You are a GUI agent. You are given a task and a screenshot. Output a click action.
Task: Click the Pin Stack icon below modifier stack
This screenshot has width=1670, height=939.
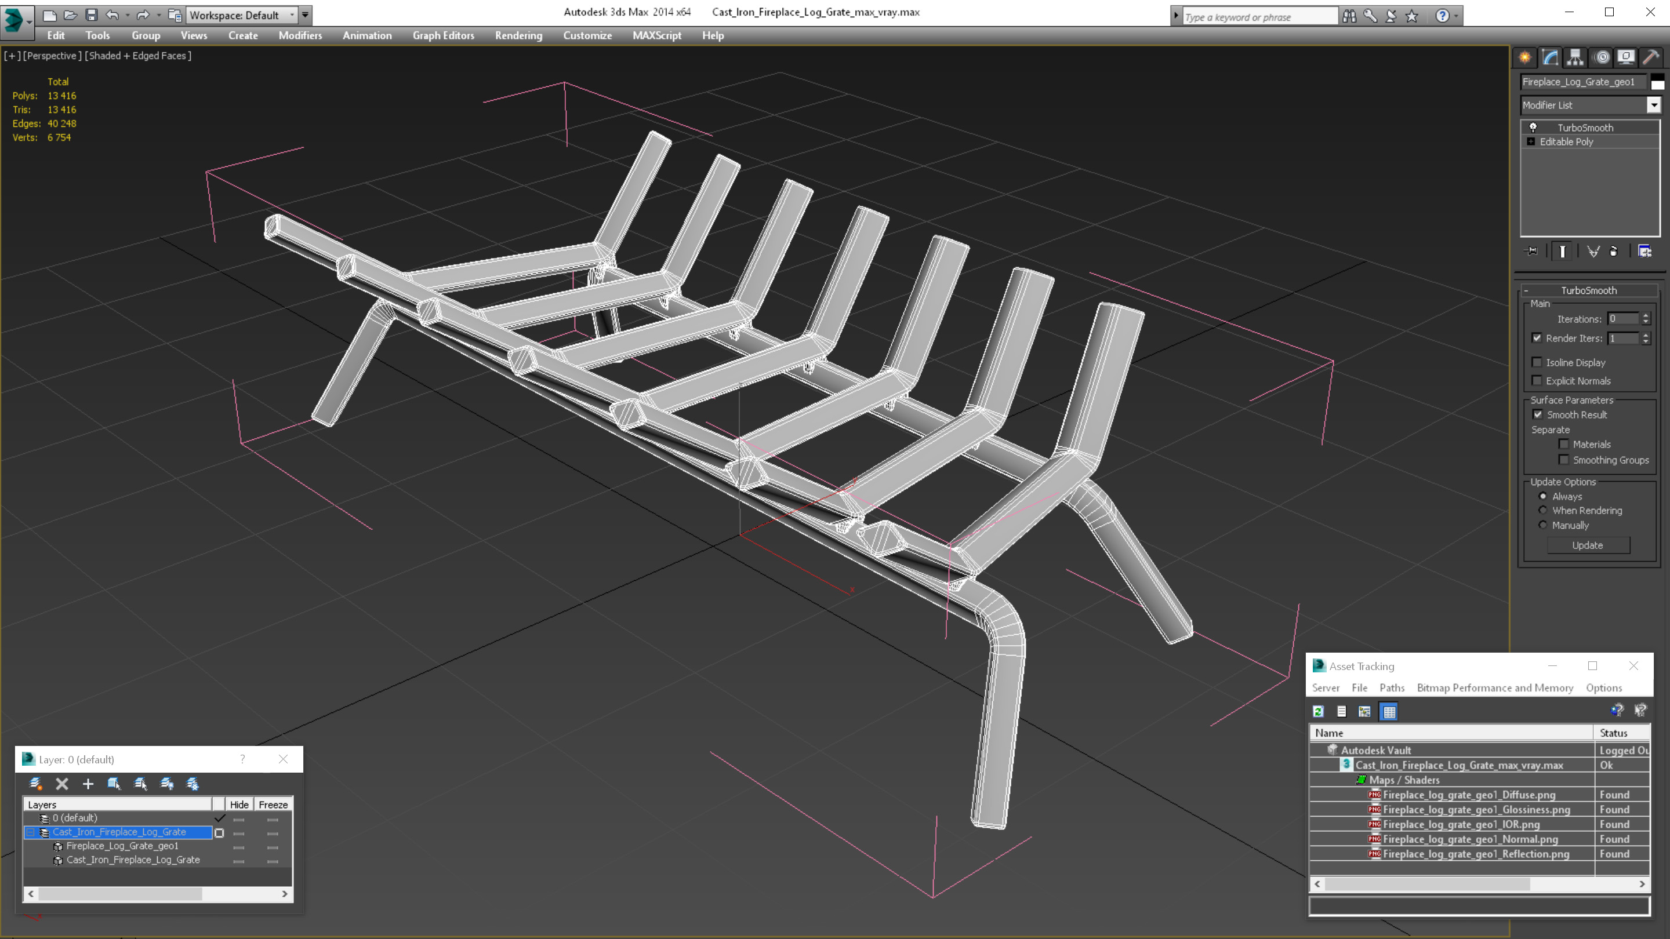pyautogui.click(x=1531, y=252)
